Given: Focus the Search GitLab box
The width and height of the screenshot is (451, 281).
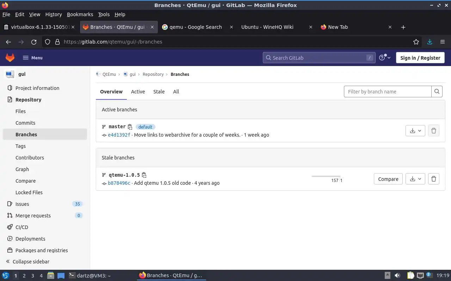Looking at the screenshot, I should 319,58.
